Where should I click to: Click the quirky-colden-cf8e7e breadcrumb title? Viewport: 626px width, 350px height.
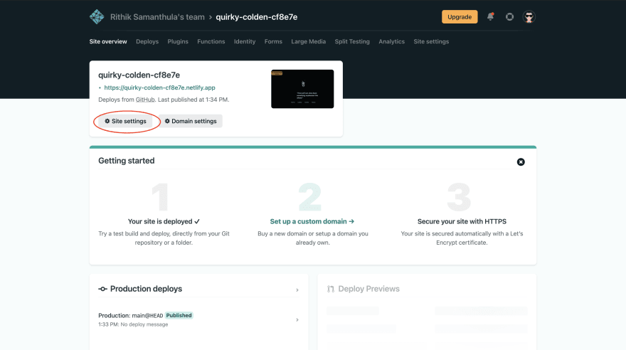[x=257, y=17]
